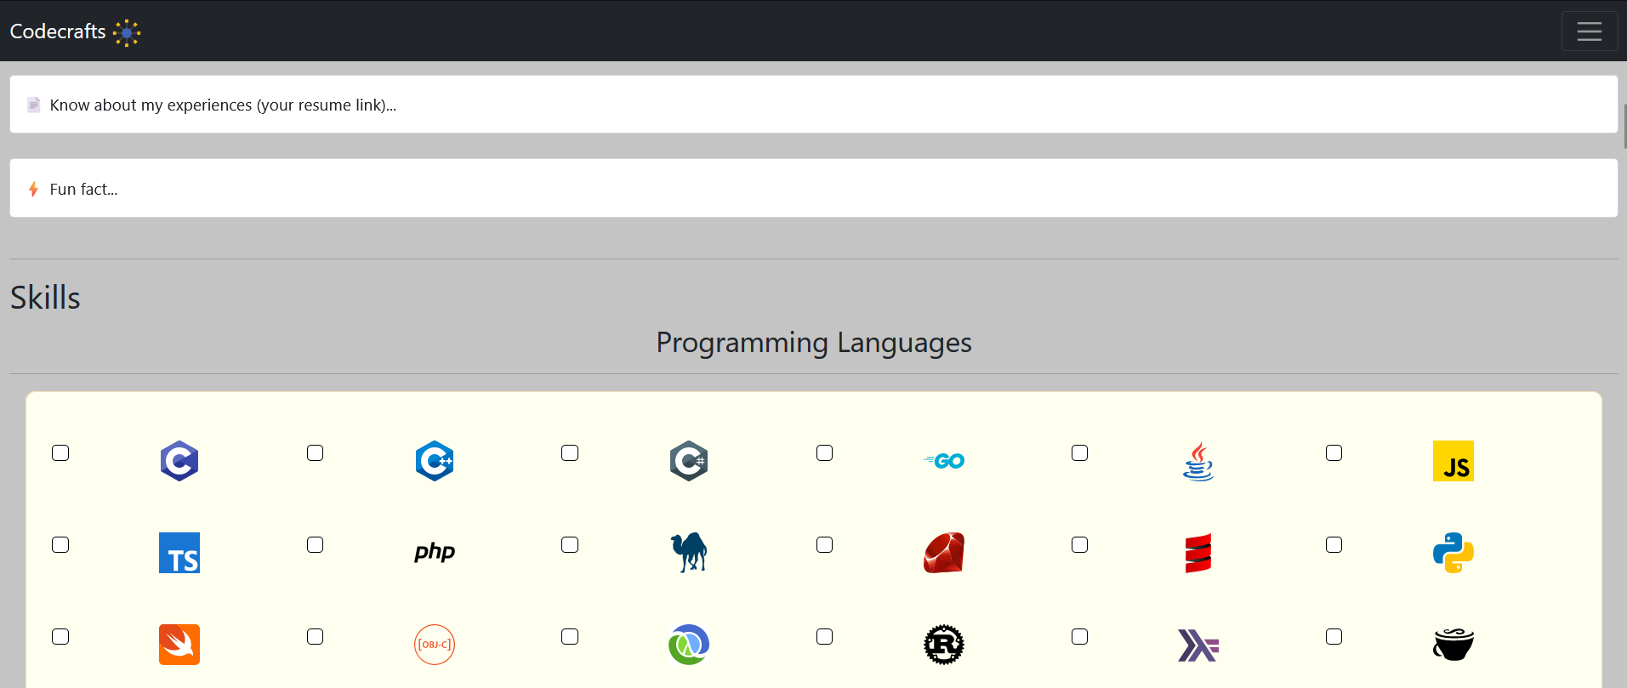Focus the Fun fact input field
Screen dimensions: 1627x688
point(814,188)
